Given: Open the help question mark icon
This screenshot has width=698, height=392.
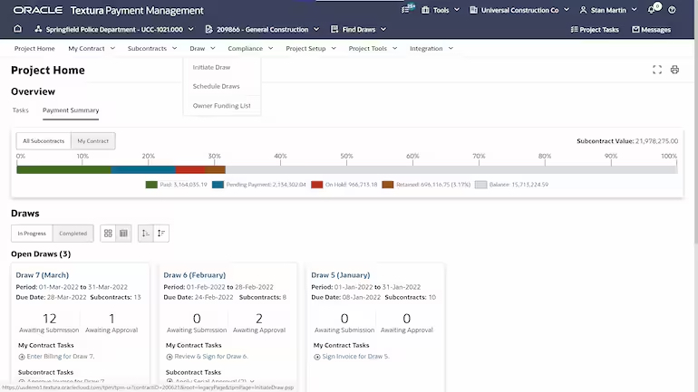Looking at the screenshot, I should click(x=673, y=10).
